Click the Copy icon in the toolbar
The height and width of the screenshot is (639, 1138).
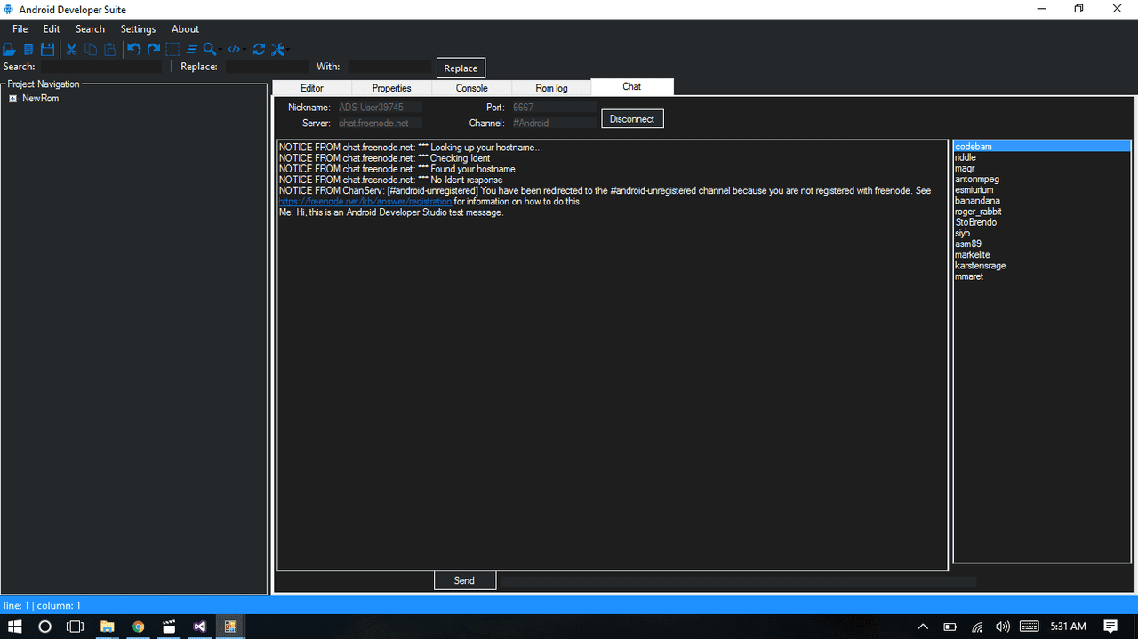click(91, 50)
